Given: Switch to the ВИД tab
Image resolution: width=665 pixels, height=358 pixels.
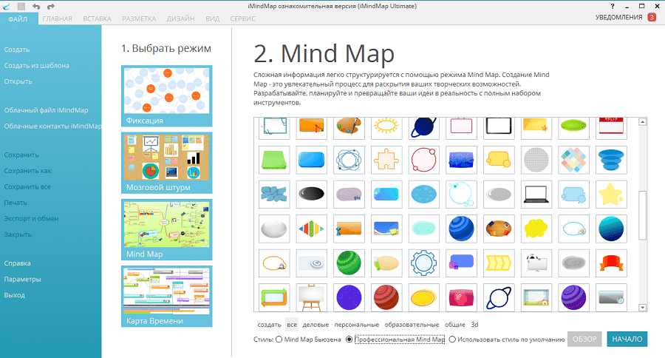Looking at the screenshot, I should click(213, 18).
